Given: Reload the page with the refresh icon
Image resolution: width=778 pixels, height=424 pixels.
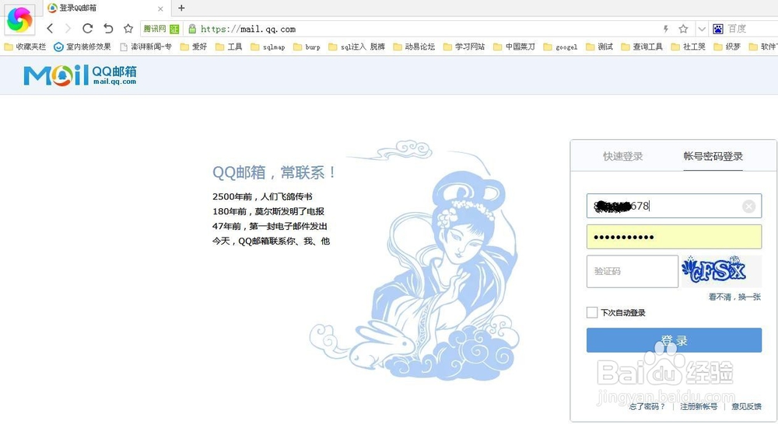Looking at the screenshot, I should tap(88, 29).
